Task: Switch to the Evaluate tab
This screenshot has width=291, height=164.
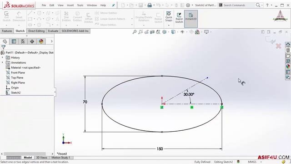Action: pos(53,31)
